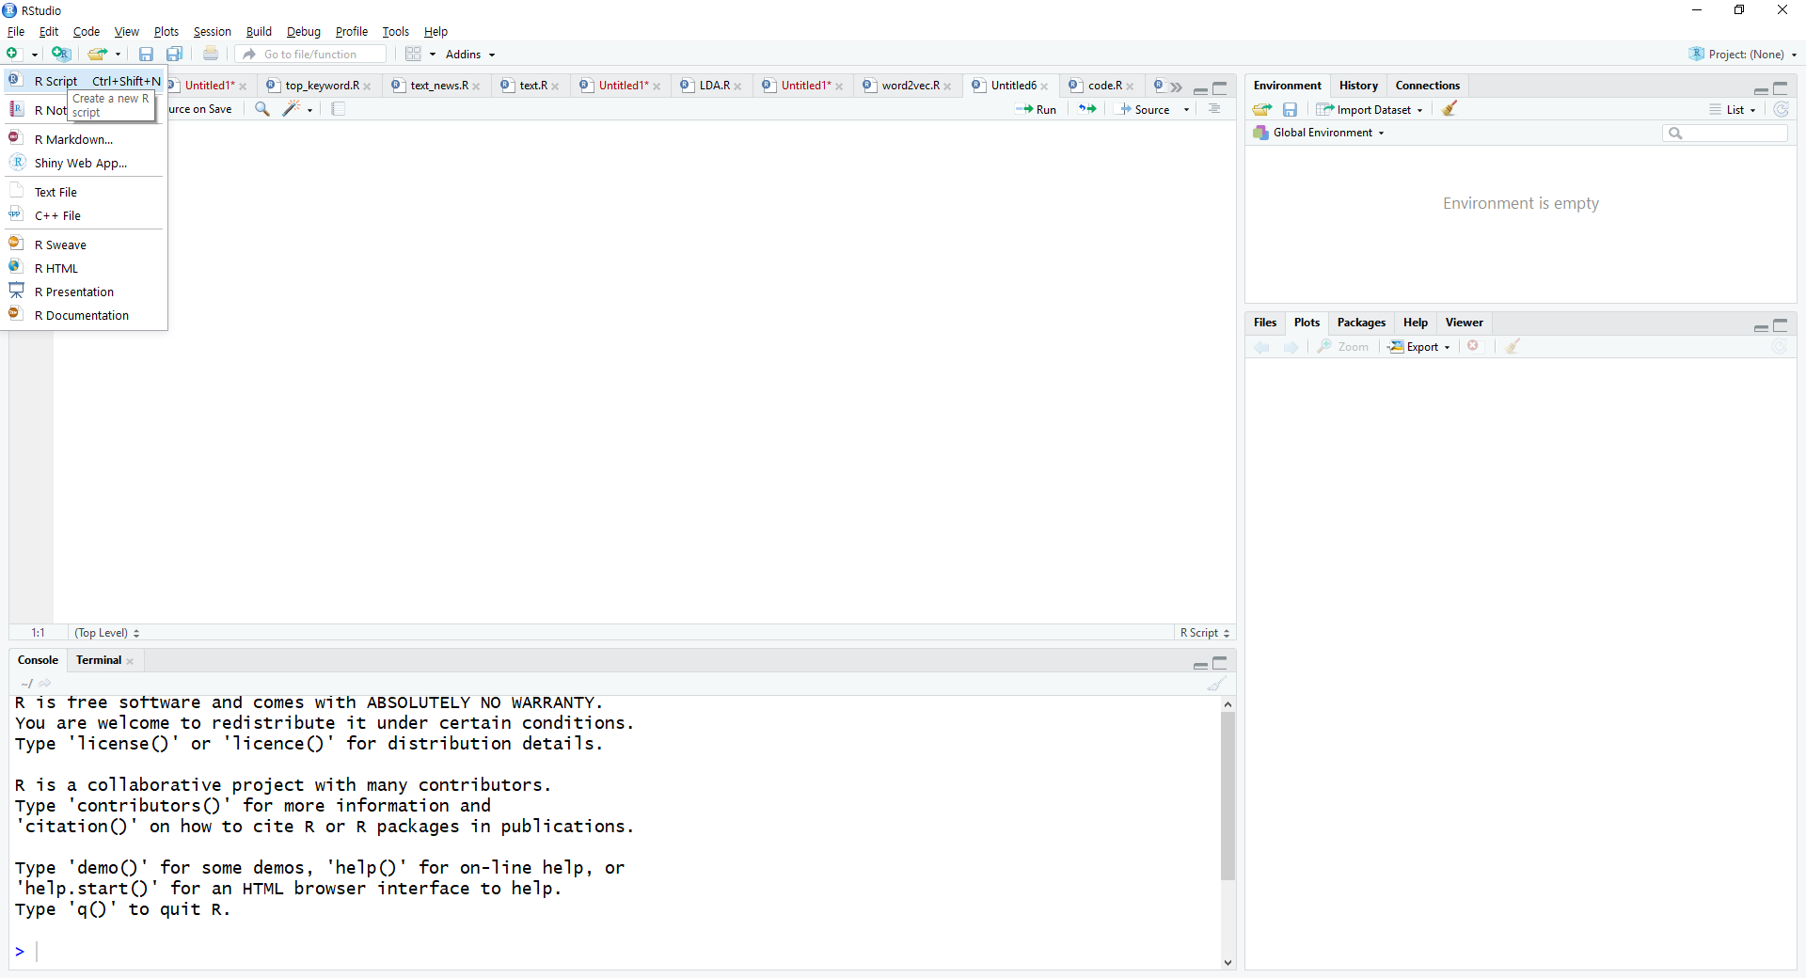The image size is (1806, 978).
Task: Open the Import Dataset dropdown
Action: [1370, 109]
